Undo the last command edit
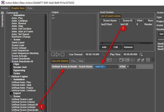Image resolution: width=164 pixels, height=112 pixels. click(x=109, y=60)
